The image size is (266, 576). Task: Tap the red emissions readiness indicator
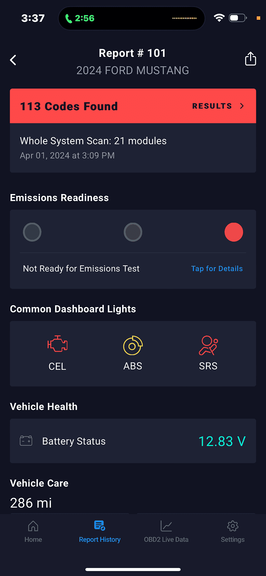click(234, 232)
